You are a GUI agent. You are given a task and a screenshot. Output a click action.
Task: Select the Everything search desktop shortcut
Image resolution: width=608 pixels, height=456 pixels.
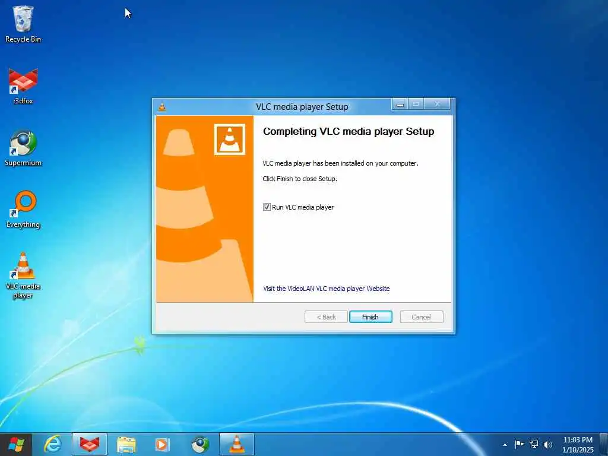(23, 210)
